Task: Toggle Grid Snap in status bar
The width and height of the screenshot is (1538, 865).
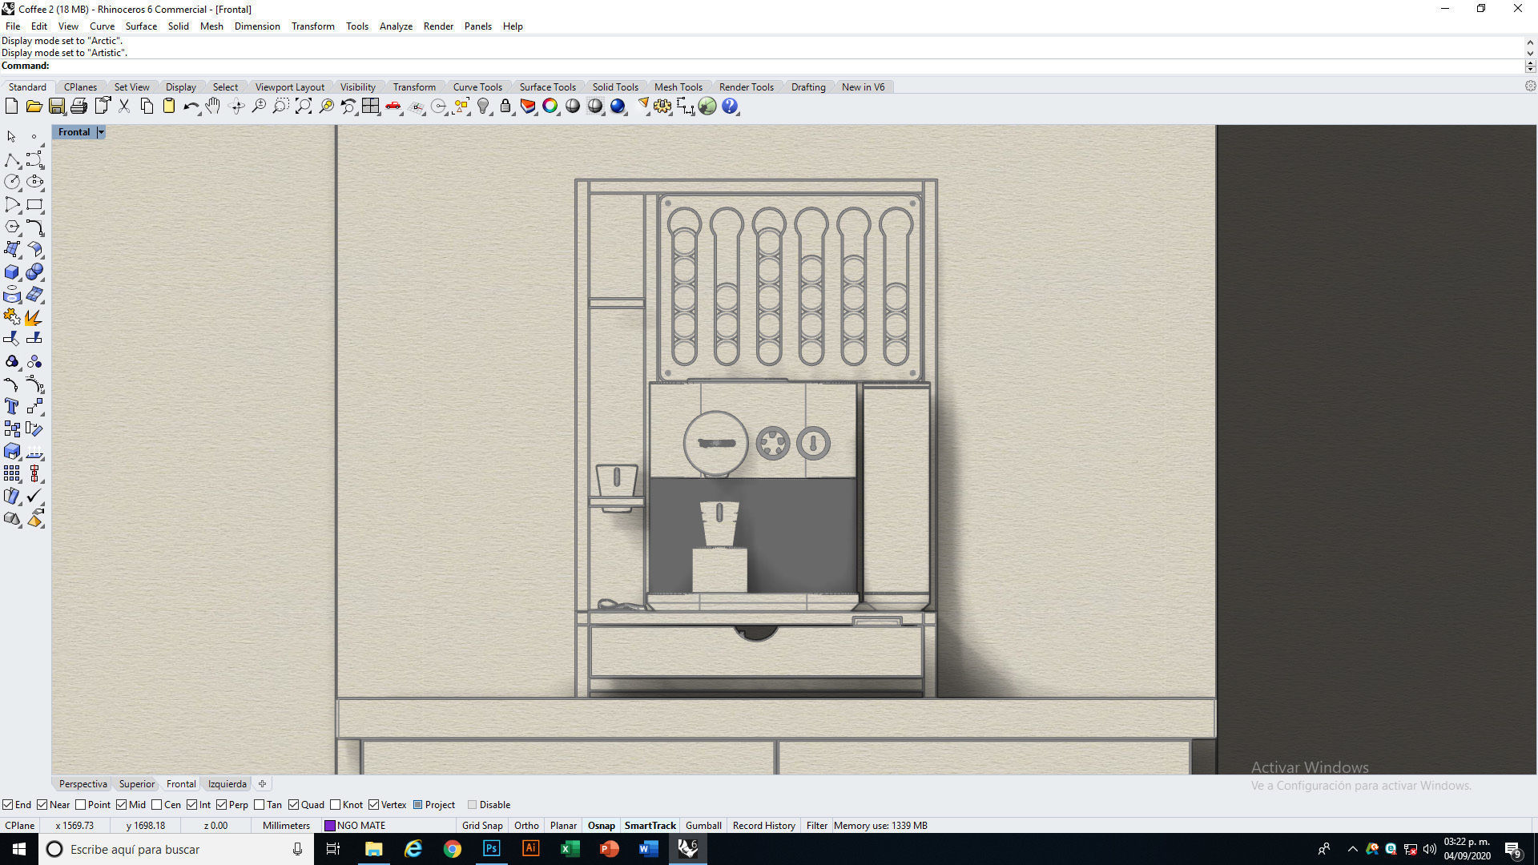Action: [482, 826]
